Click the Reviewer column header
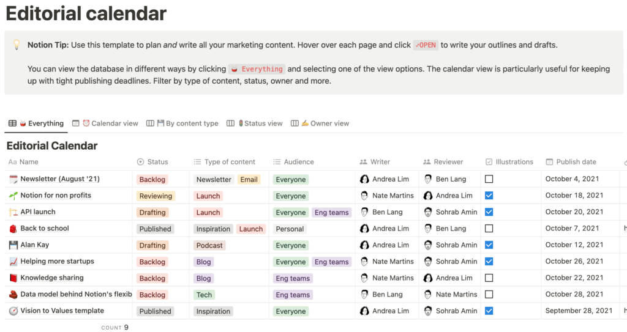Screen dimensions: 627x332 (x=443, y=162)
